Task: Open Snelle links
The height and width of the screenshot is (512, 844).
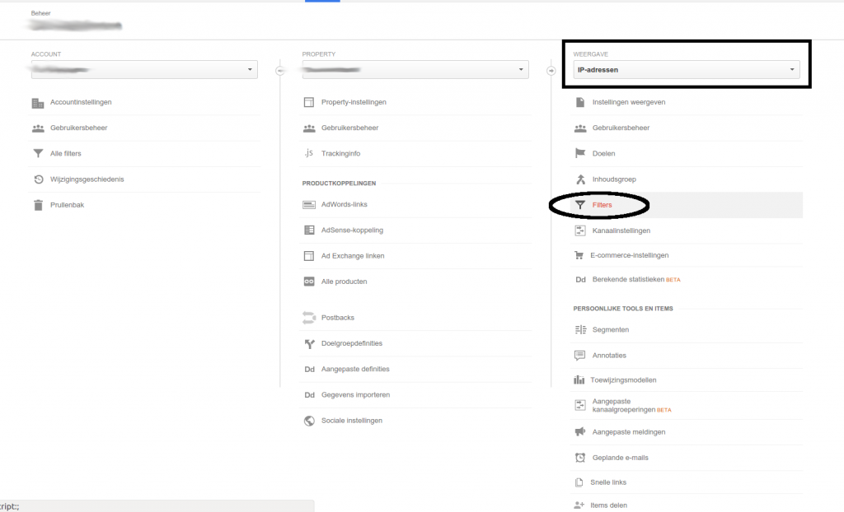Action: (608, 482)
